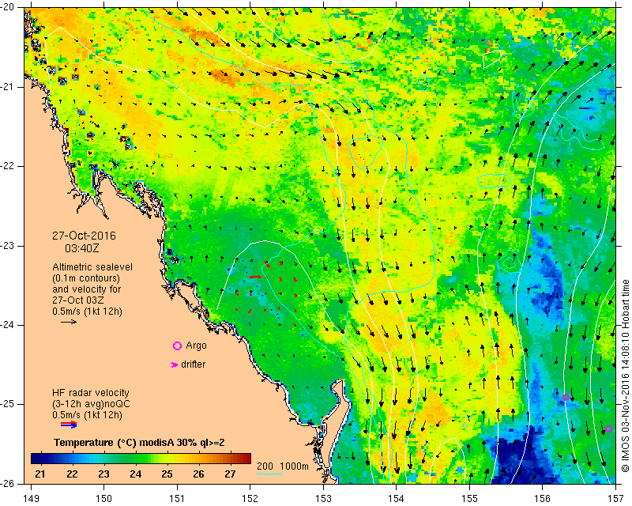Click the time label 03:40Z
The width and height of the screenshot is (632, 506).
point(82,248)
